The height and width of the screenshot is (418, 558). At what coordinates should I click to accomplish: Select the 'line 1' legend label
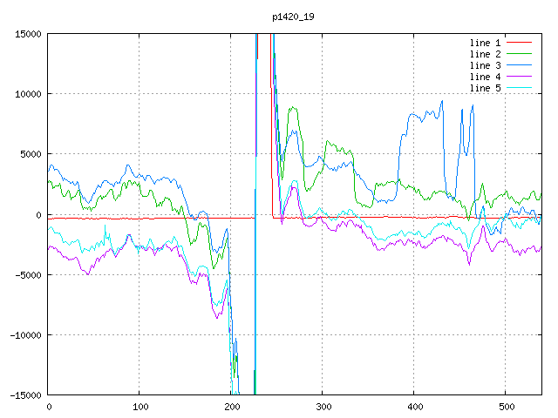point(485,43)
